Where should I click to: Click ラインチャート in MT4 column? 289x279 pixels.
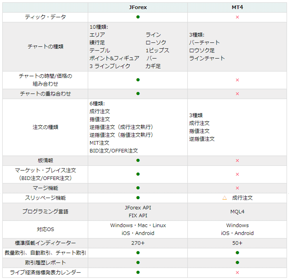click(x=207, y=58)
